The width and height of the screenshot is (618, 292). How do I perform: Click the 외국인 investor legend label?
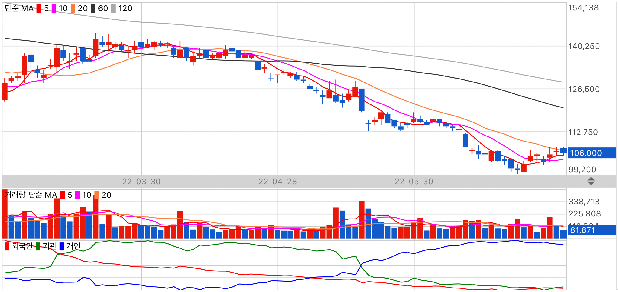coord(22,246)
